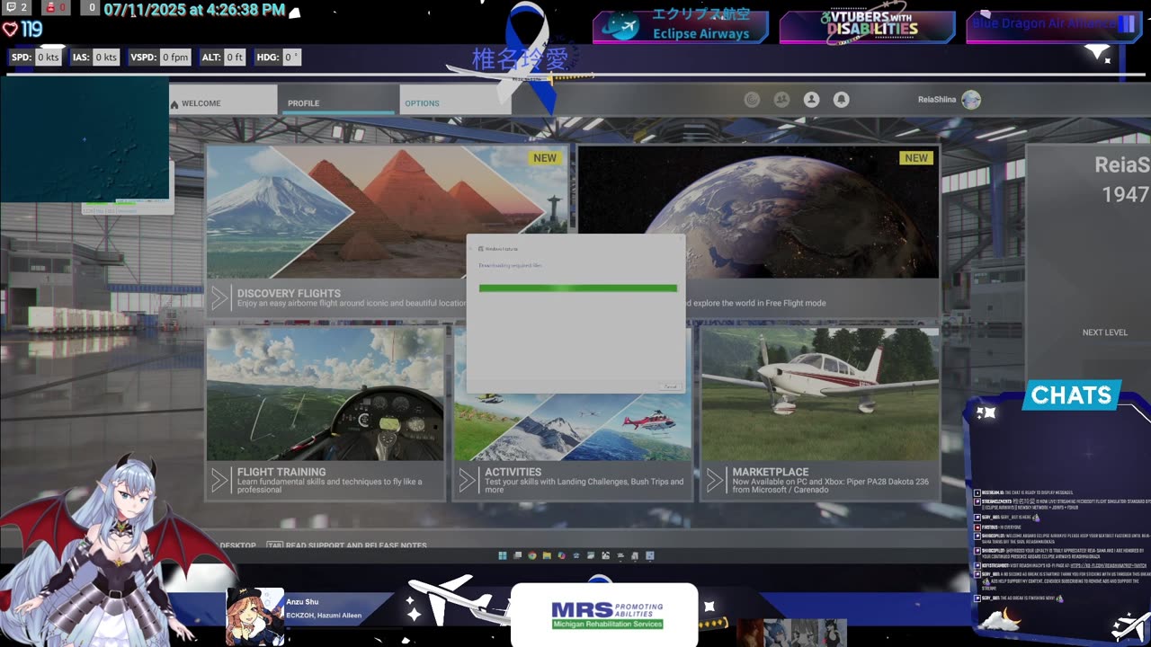
Task: Click the home icon beside WELCOME
Action: coord(174,103)
